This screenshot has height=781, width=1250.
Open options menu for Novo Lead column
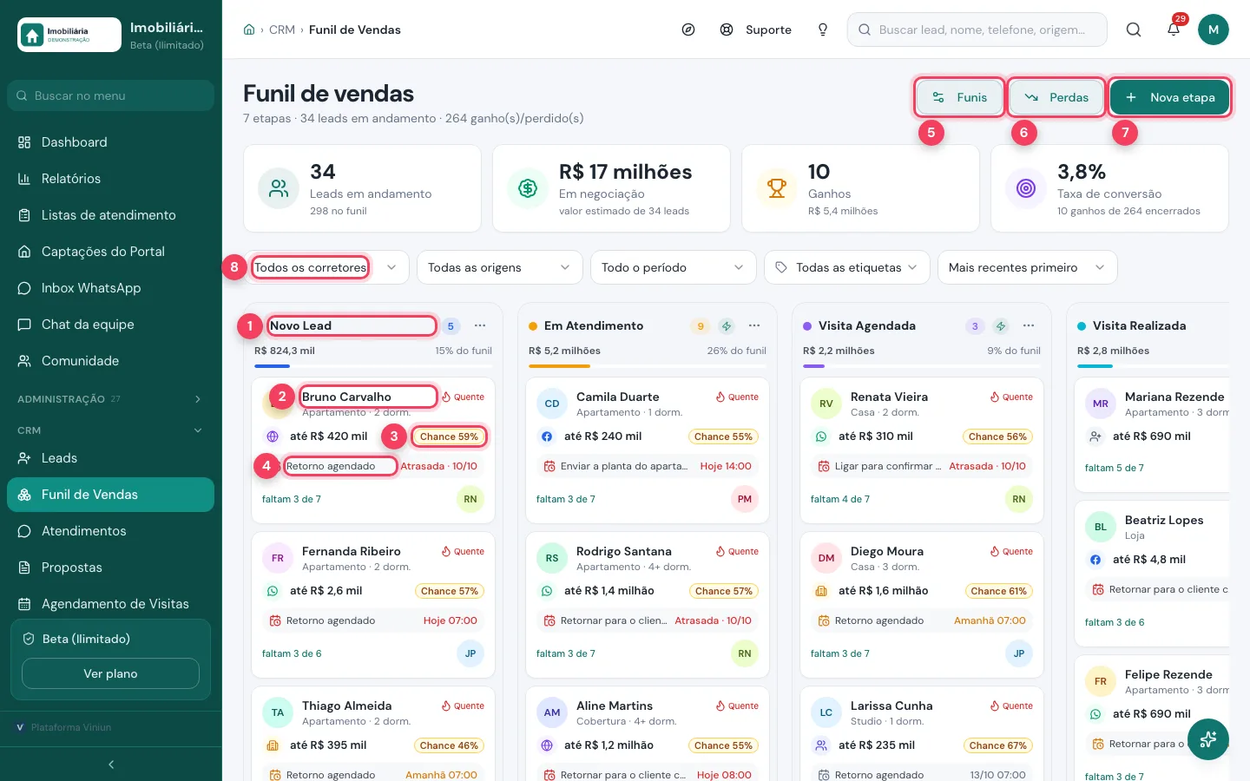[x=480, y=325]
